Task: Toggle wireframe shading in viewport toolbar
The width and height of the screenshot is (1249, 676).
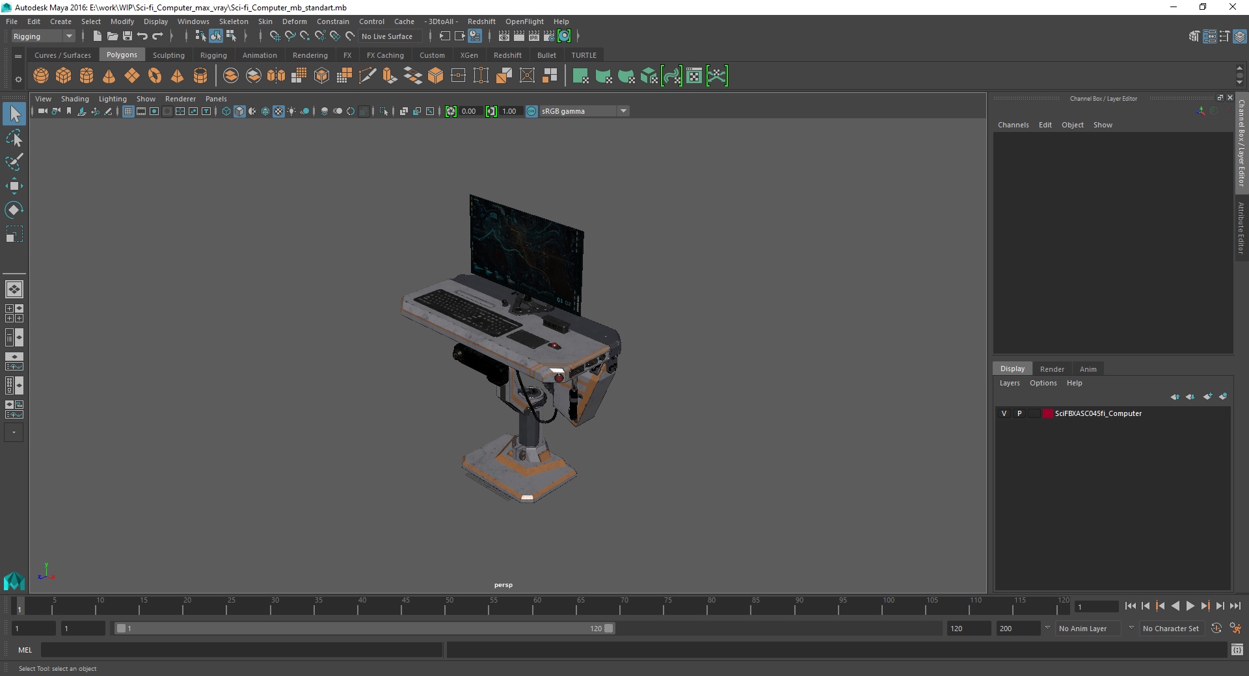Action: point(226,112)
